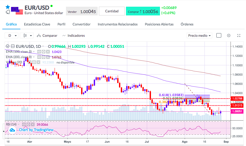Click Vender at 1.00045
The image size is (246, 146).
click(x=82, y=11)
